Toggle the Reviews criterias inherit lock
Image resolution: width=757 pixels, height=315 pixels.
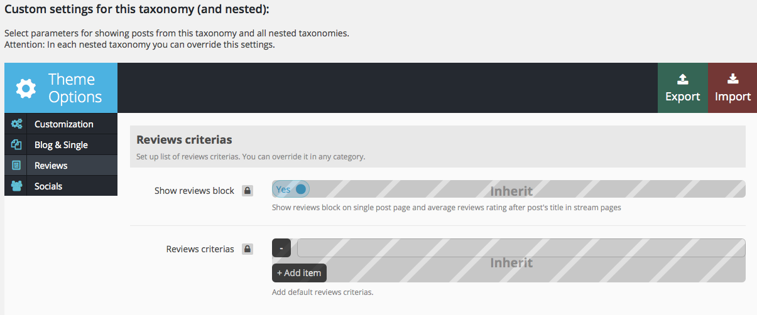(248, 249)
